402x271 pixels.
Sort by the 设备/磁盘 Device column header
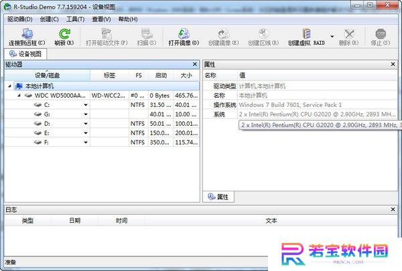click(47, 76)
